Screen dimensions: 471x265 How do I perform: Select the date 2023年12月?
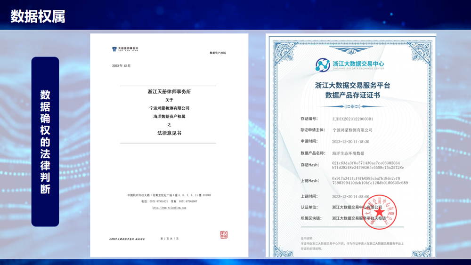pyautogui.click(x=122, y=66)
